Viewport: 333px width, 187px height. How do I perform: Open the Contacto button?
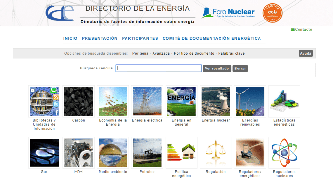pos(301,30)
